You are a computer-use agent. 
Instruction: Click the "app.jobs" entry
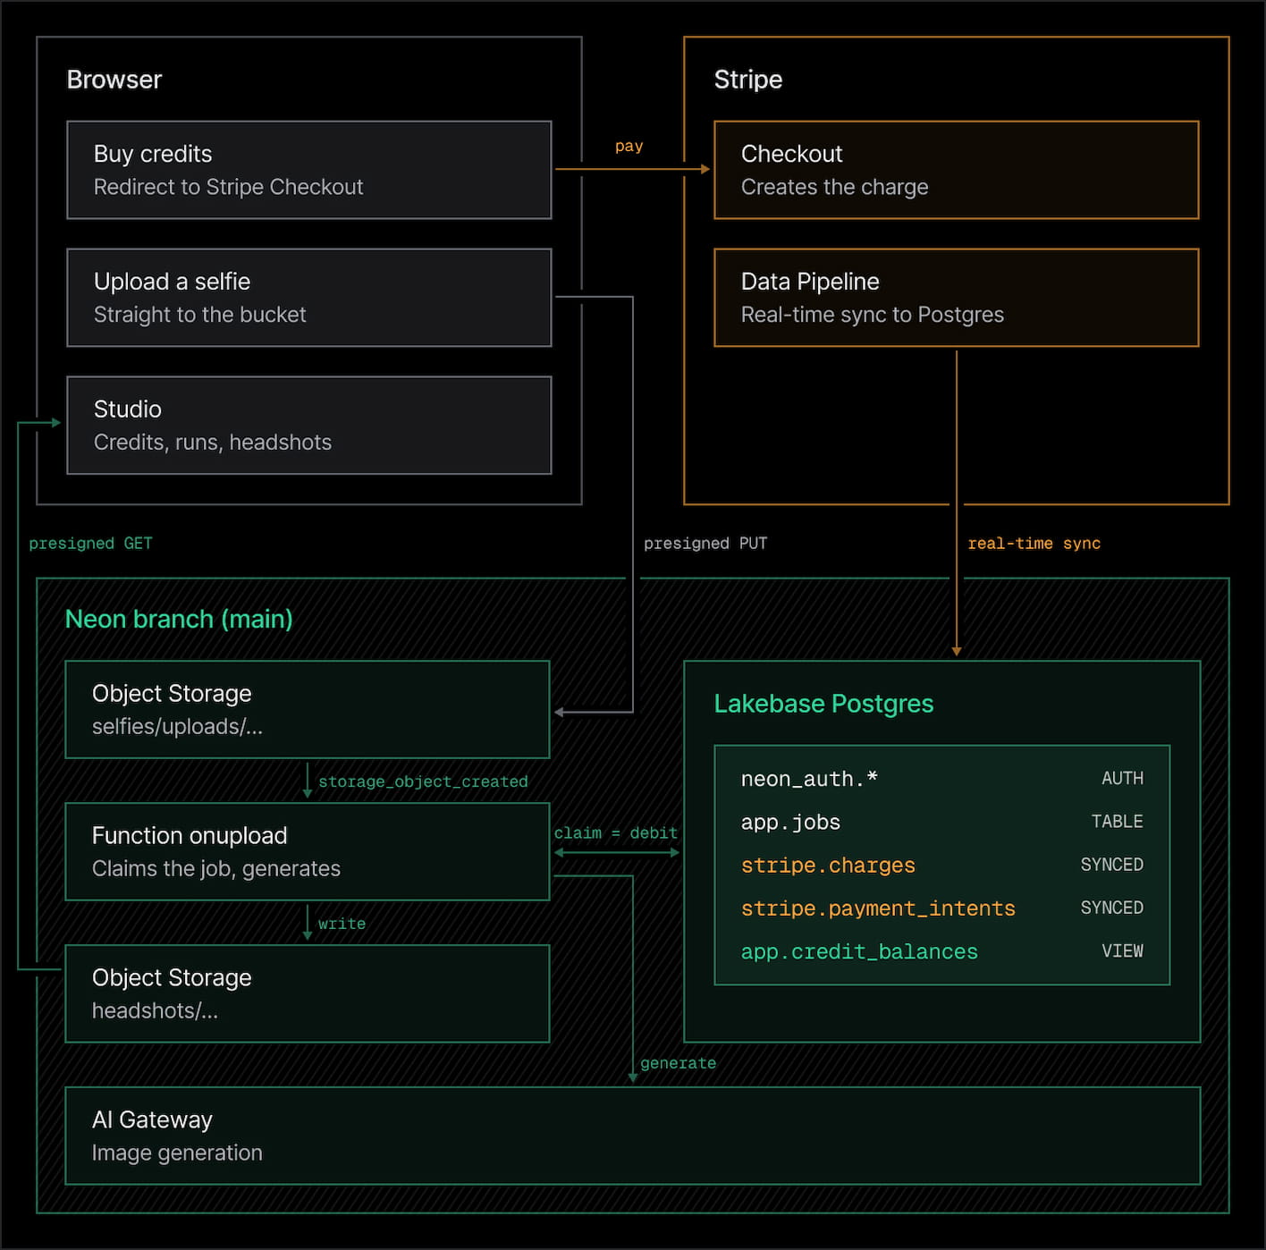[x=790, y=822]
